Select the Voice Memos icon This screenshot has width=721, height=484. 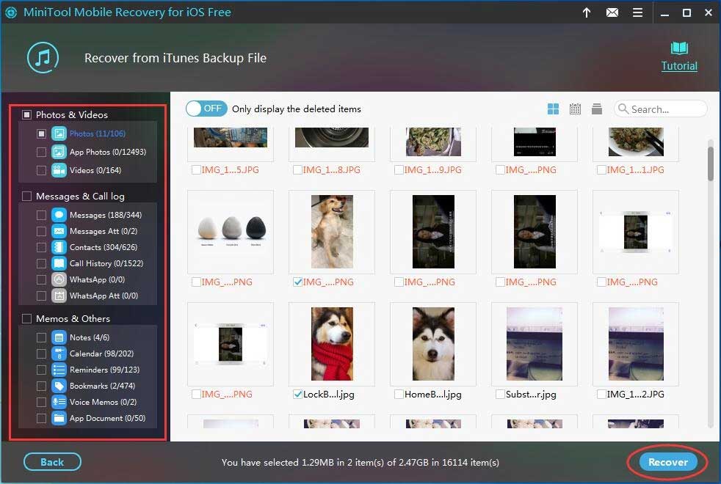(x=59, y=402)
